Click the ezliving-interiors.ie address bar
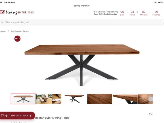The image size is (164, 123). pos(82,6)
